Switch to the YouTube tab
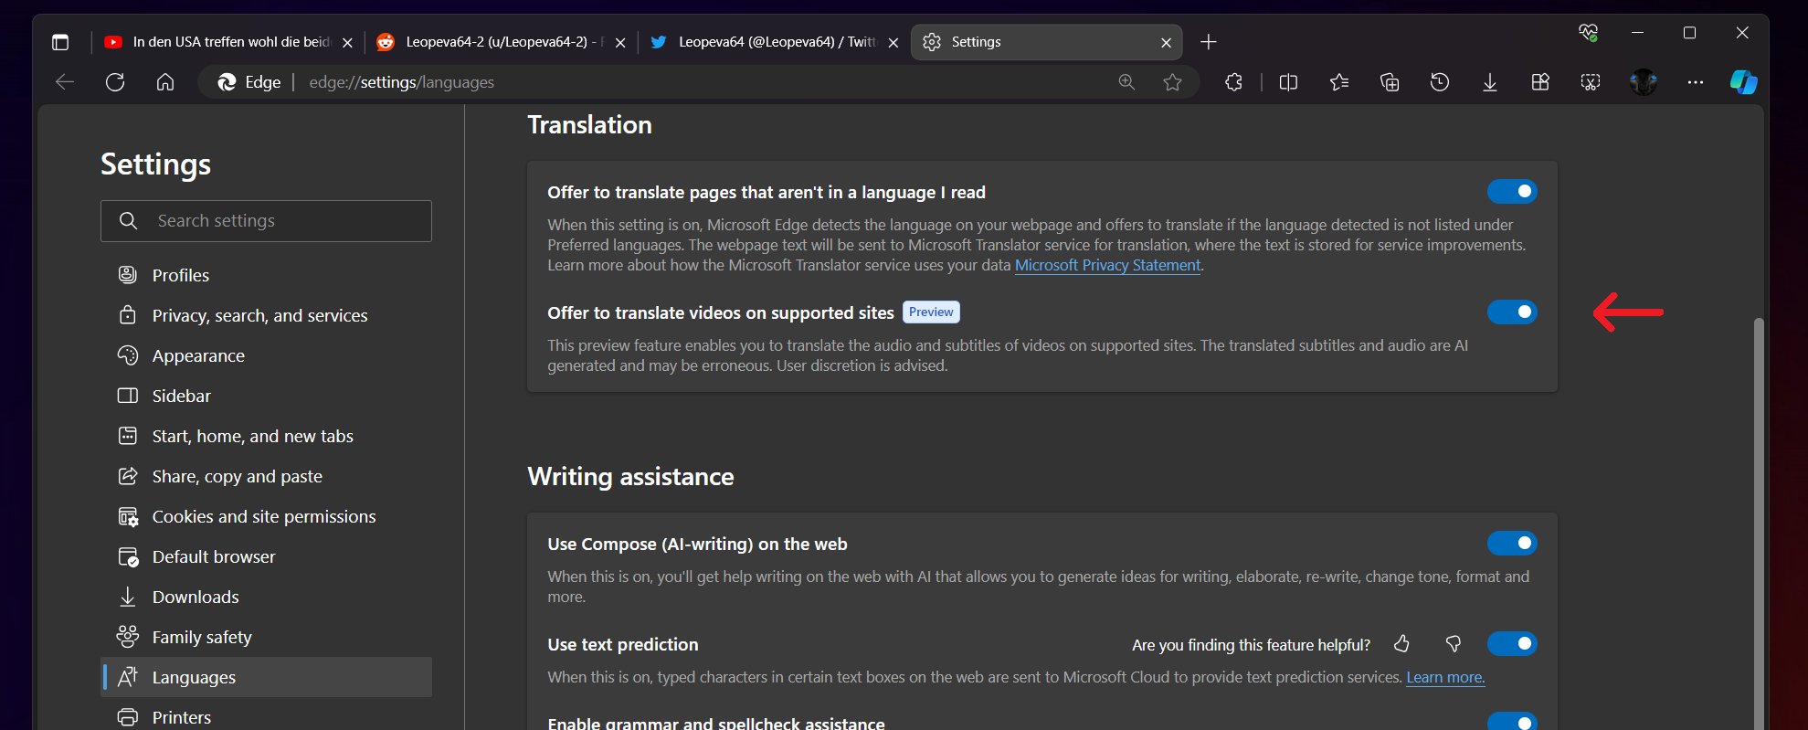 (227, 42)
